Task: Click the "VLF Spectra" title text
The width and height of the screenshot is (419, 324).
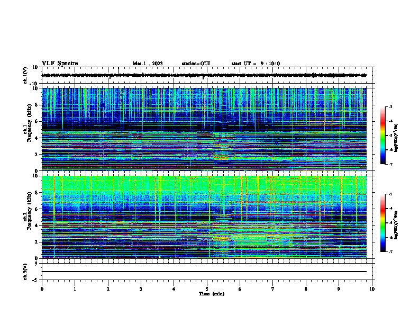Action: click(60, 64)
